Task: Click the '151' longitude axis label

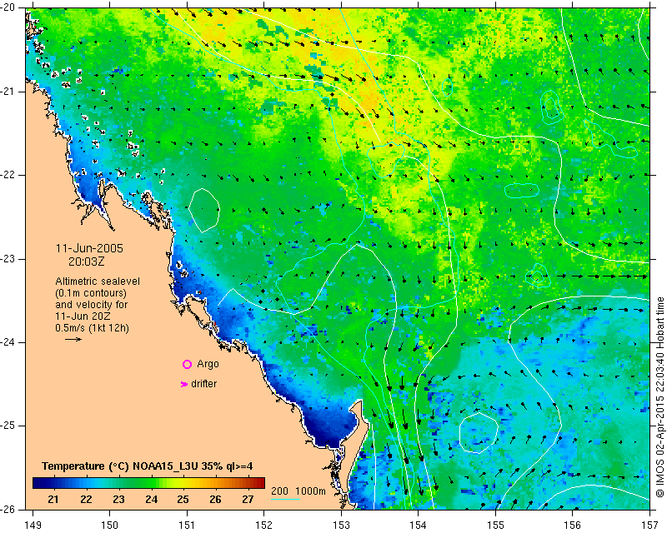Action: [x=187, y=526]
